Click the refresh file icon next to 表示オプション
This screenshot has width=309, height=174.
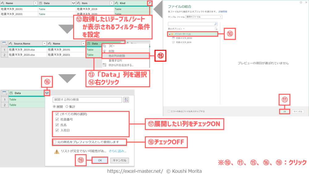(x=216, y=28)
